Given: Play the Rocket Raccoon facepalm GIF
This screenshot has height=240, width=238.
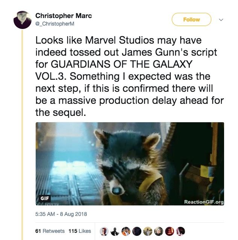Looking at the screenshot, I should pyautogui.click(x=130, y=164).
